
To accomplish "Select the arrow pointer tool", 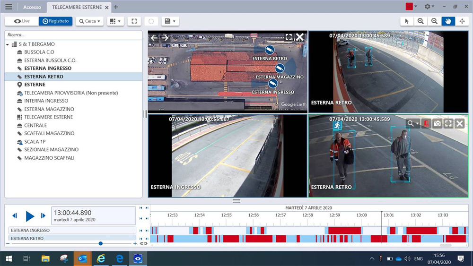I will (406, 21).
